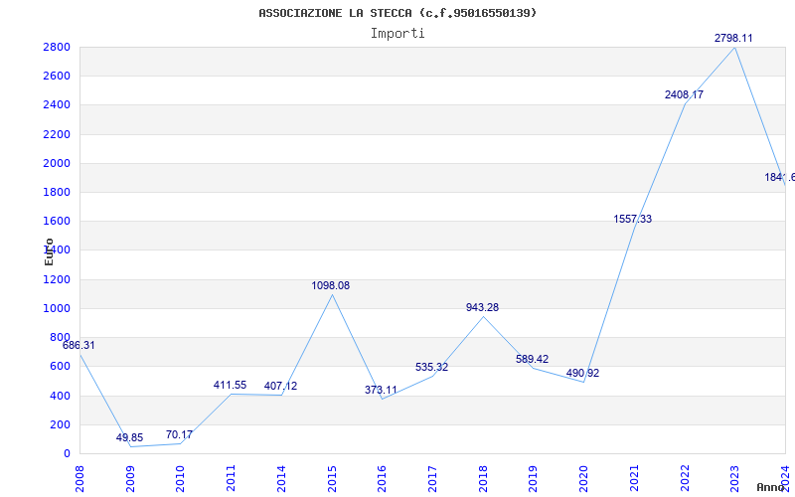The image size is (795, 497).
Task: Select the 589.42 data label
Action: coord(533,359)
